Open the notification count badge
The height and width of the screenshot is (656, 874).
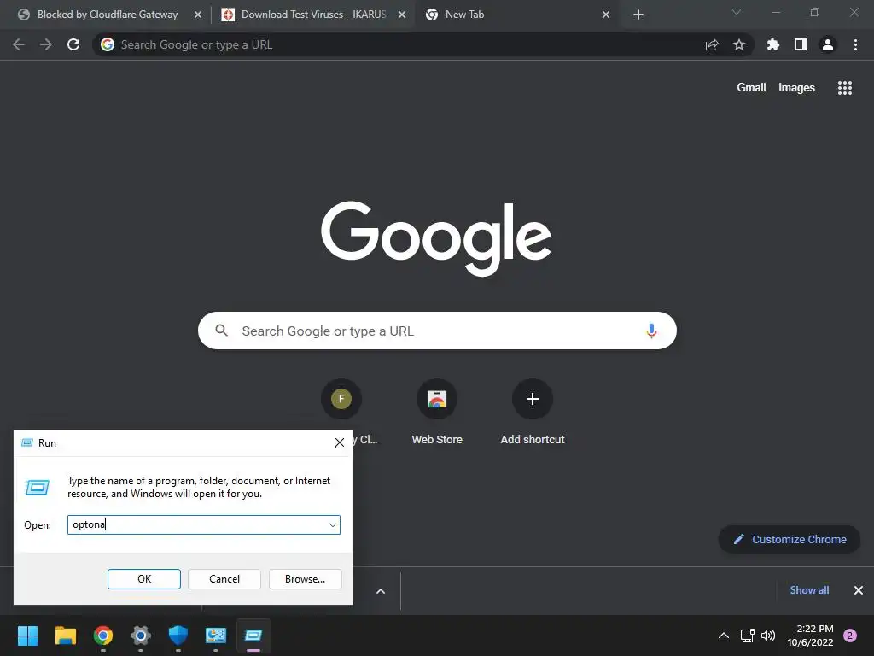(850, 635)
